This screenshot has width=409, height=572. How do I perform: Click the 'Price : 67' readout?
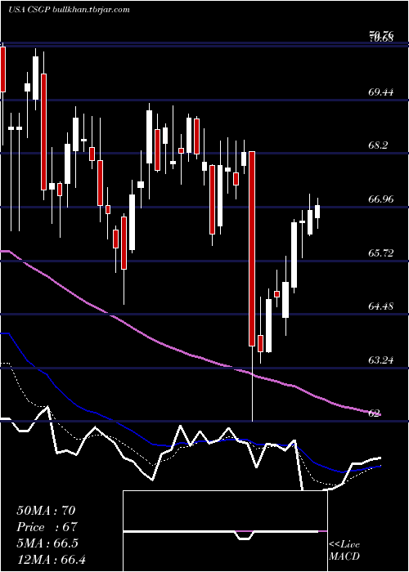pyautogui.click(x=47, y=527)
